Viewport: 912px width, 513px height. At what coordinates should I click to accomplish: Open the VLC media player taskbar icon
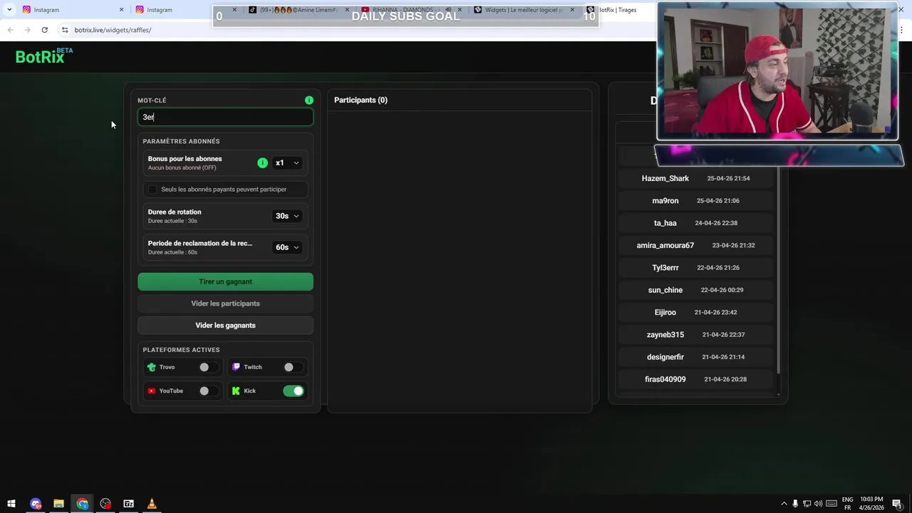(151, 504)
